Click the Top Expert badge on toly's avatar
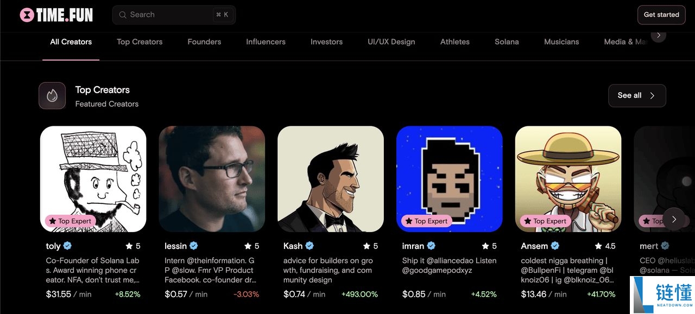The image size is (695, 314). 70,221
